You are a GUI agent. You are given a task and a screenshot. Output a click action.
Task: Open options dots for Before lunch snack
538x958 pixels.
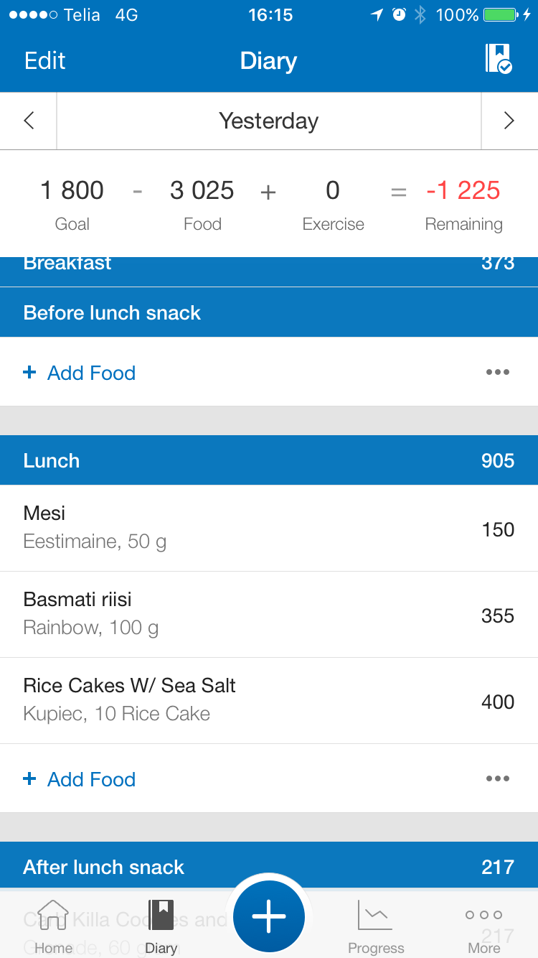(x=497, y=372)
